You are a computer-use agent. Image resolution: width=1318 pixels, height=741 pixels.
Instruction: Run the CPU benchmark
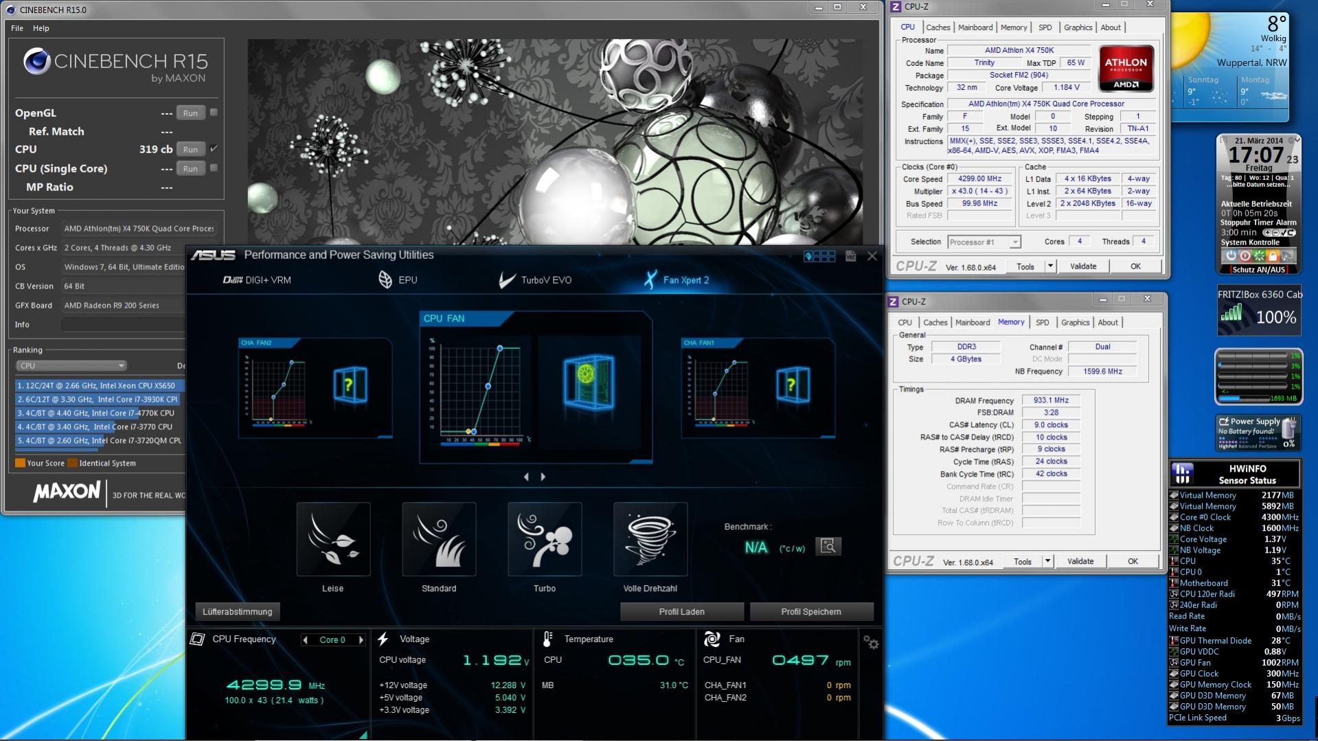190,149
